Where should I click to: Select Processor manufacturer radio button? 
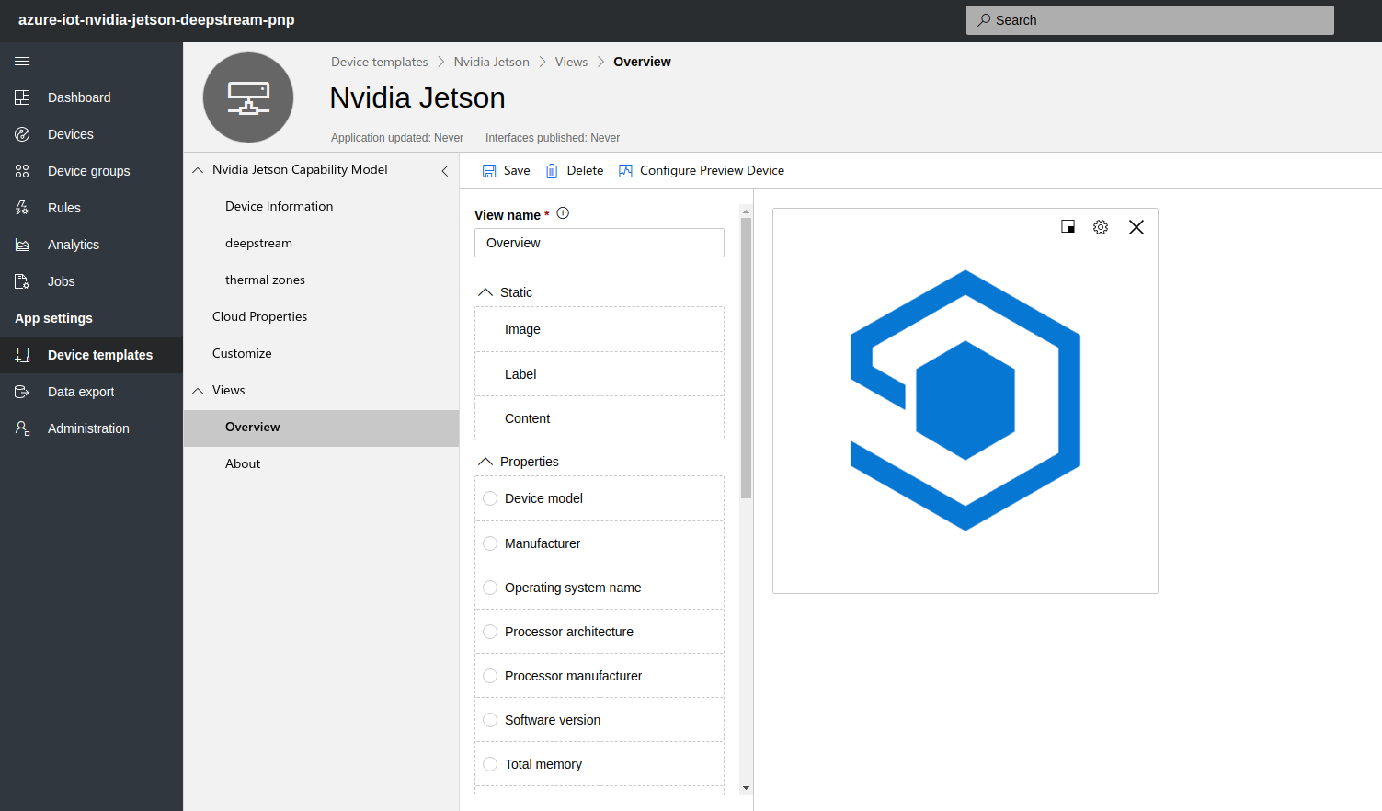(x=490, y=676)
